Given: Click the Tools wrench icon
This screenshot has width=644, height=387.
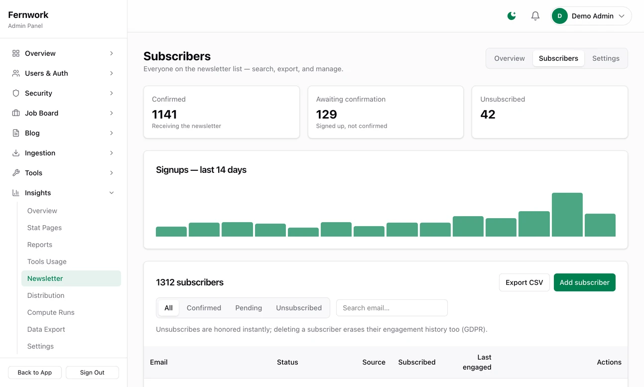Looking at the screenshot, I should click(16, 173).
